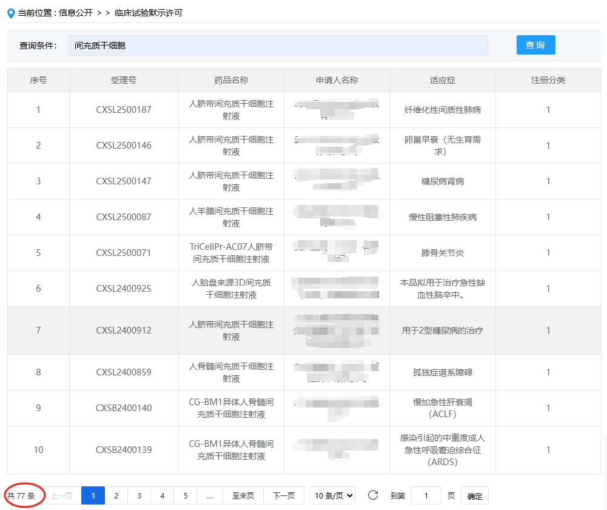The width and height of the screenshot is (607, 510).
Task: Click 上一页 previous page control
Action: click(61, 495)
